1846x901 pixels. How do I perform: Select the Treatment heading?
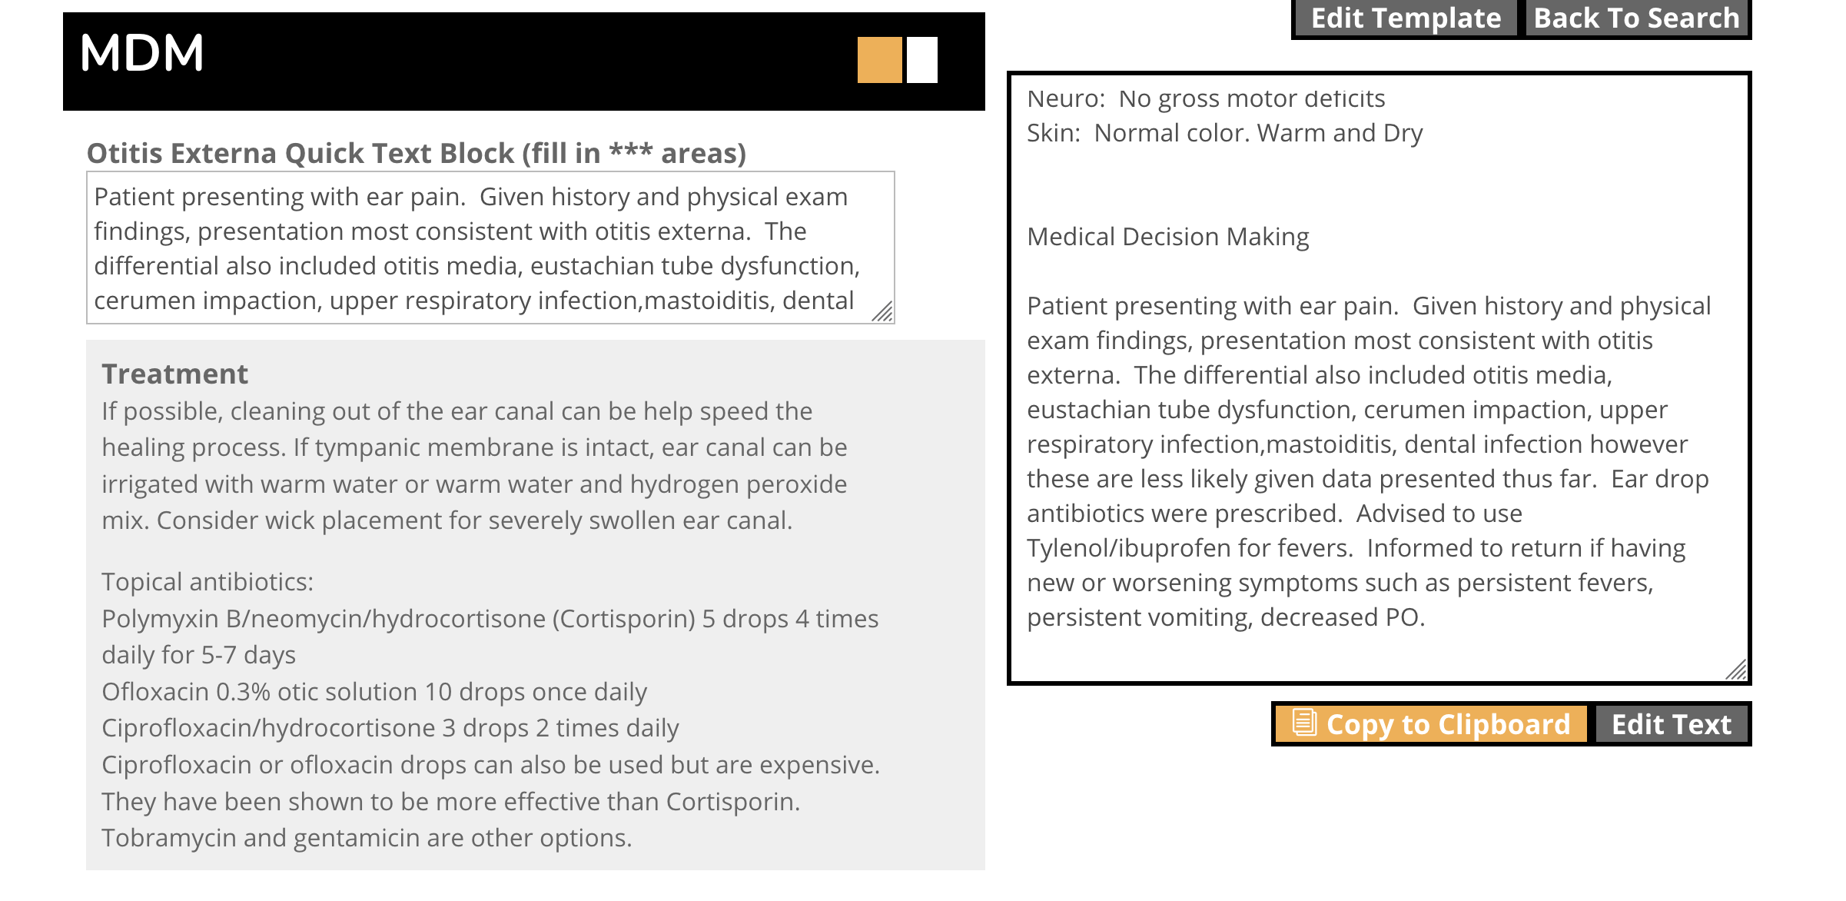175,374
